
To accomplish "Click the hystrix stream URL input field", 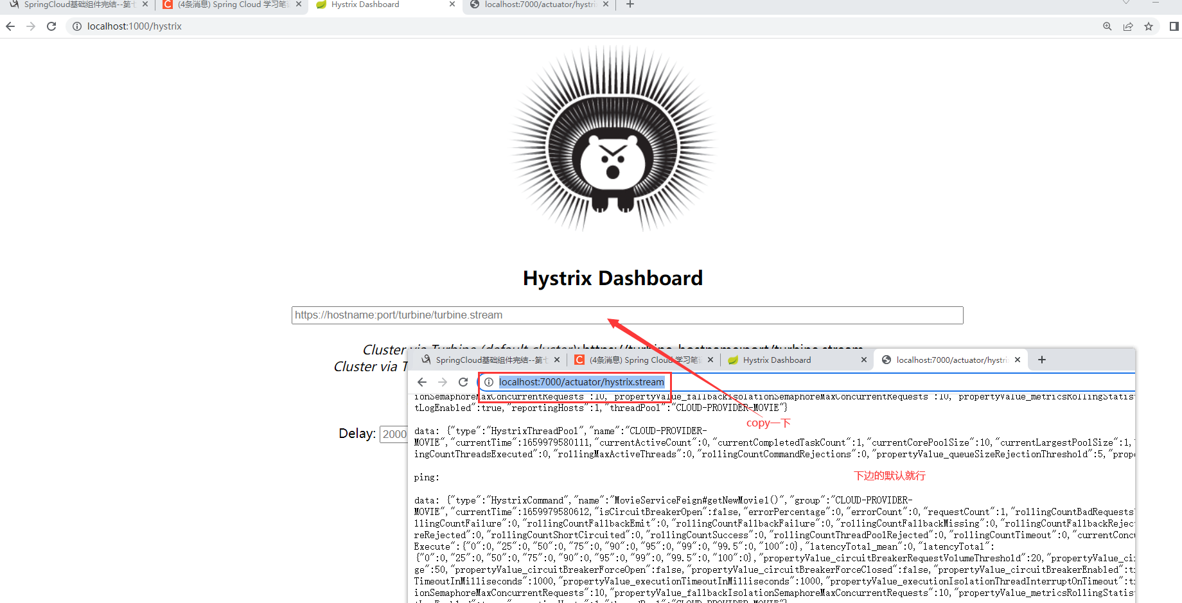I will [x=627, y=315].
